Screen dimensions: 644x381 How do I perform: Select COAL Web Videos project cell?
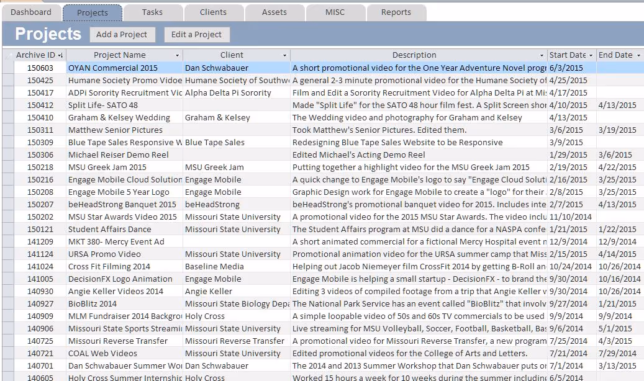[x=124, y=354]
